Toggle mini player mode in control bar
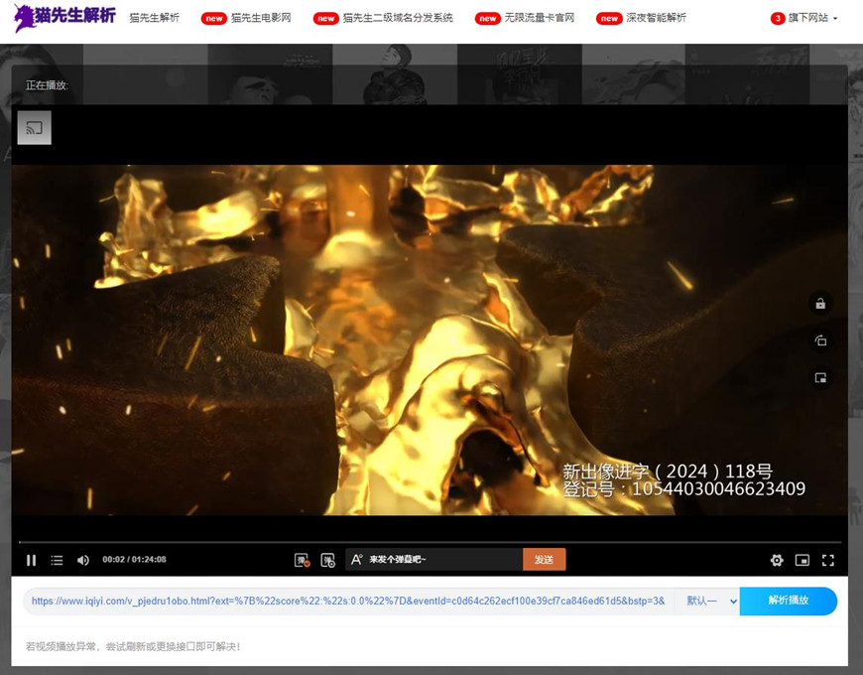Screen dimensions: 863x675 (x=801, y=560)
